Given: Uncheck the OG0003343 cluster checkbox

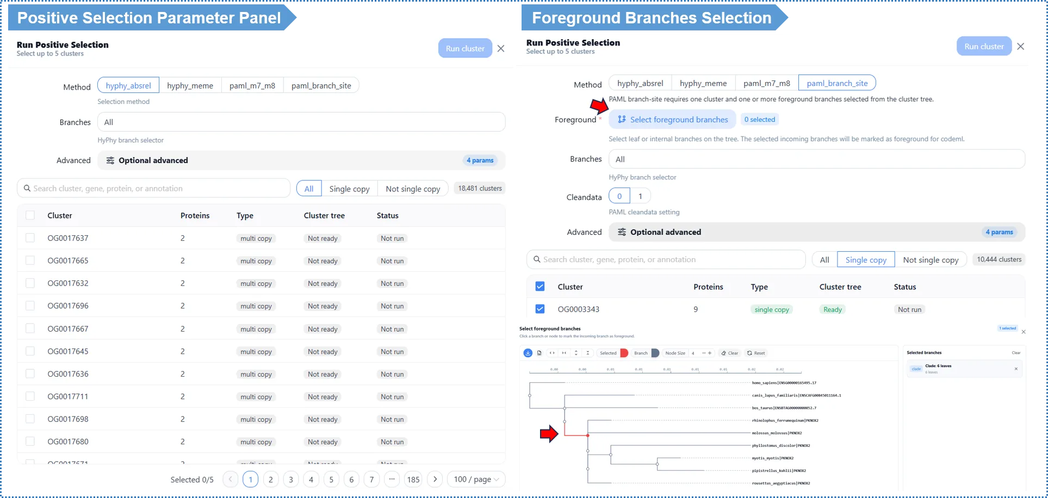Looking at the screenshot, I should 540,309.
